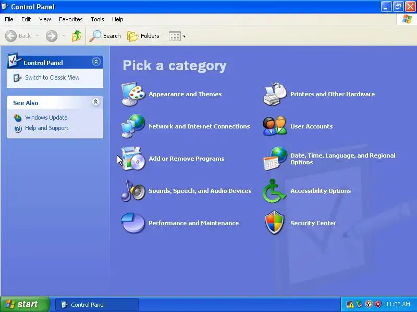
Task: Toggle the Folders pane button
Action: (143, 36)
